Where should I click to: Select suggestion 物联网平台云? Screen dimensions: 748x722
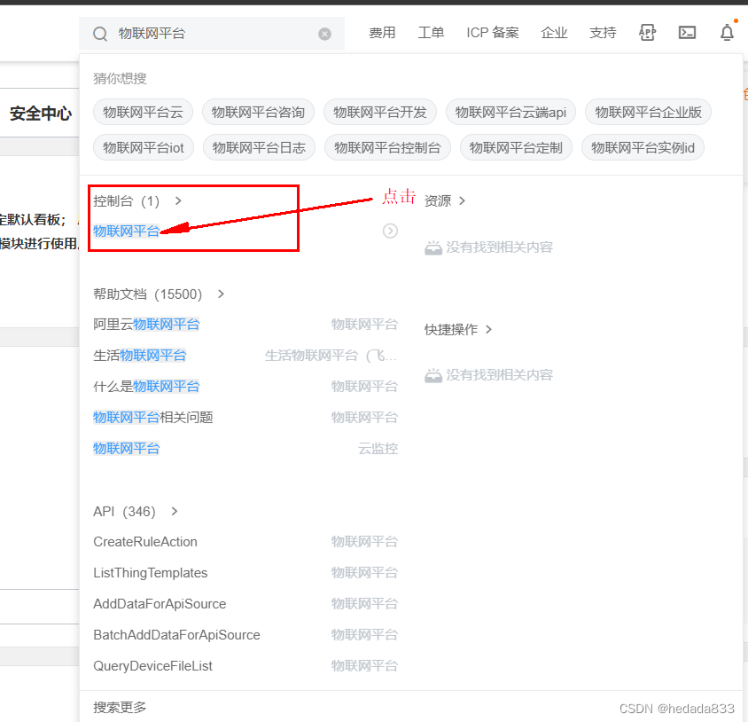tap(143, 113)
